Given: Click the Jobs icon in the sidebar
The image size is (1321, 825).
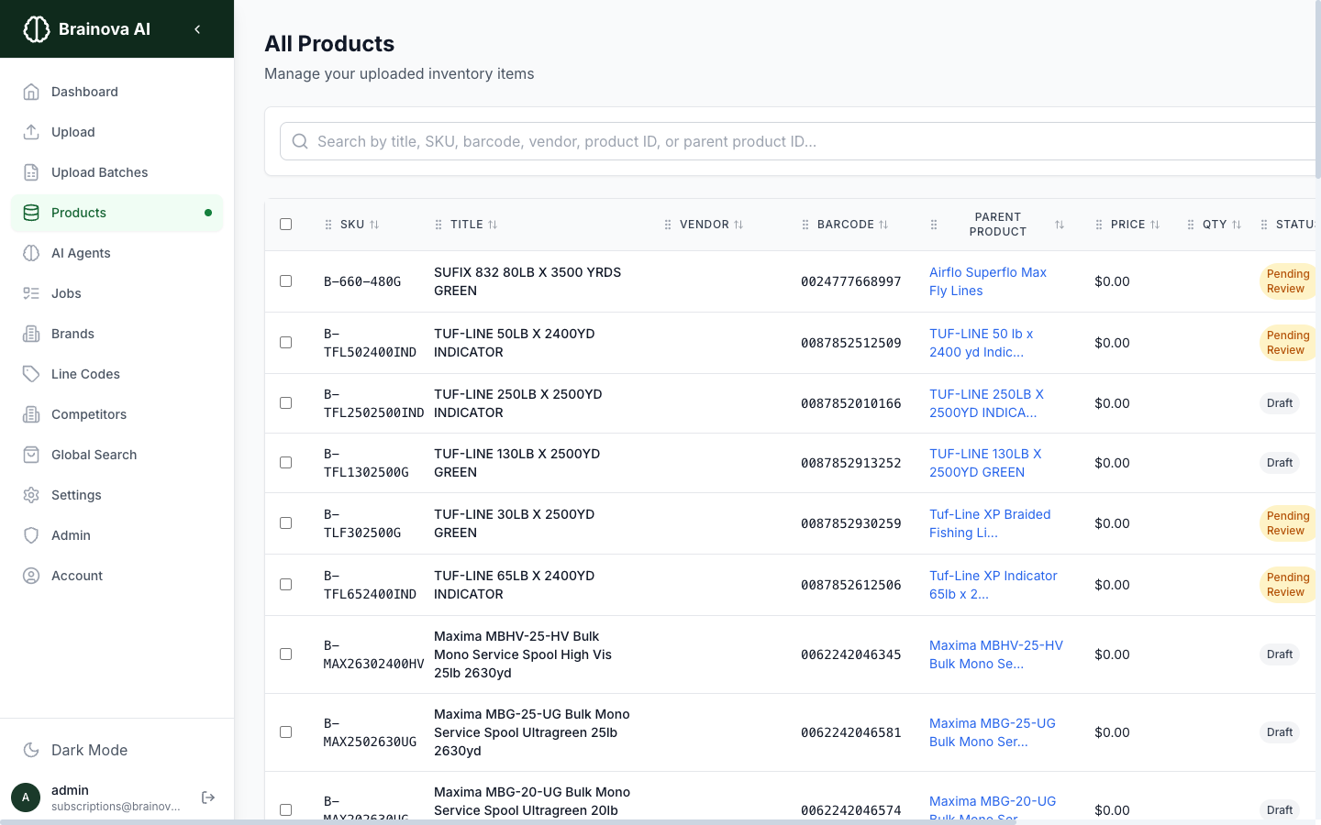Looking at the screenshot, I should (31, 293).
